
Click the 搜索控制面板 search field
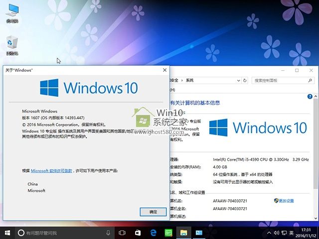pos(279,80)
